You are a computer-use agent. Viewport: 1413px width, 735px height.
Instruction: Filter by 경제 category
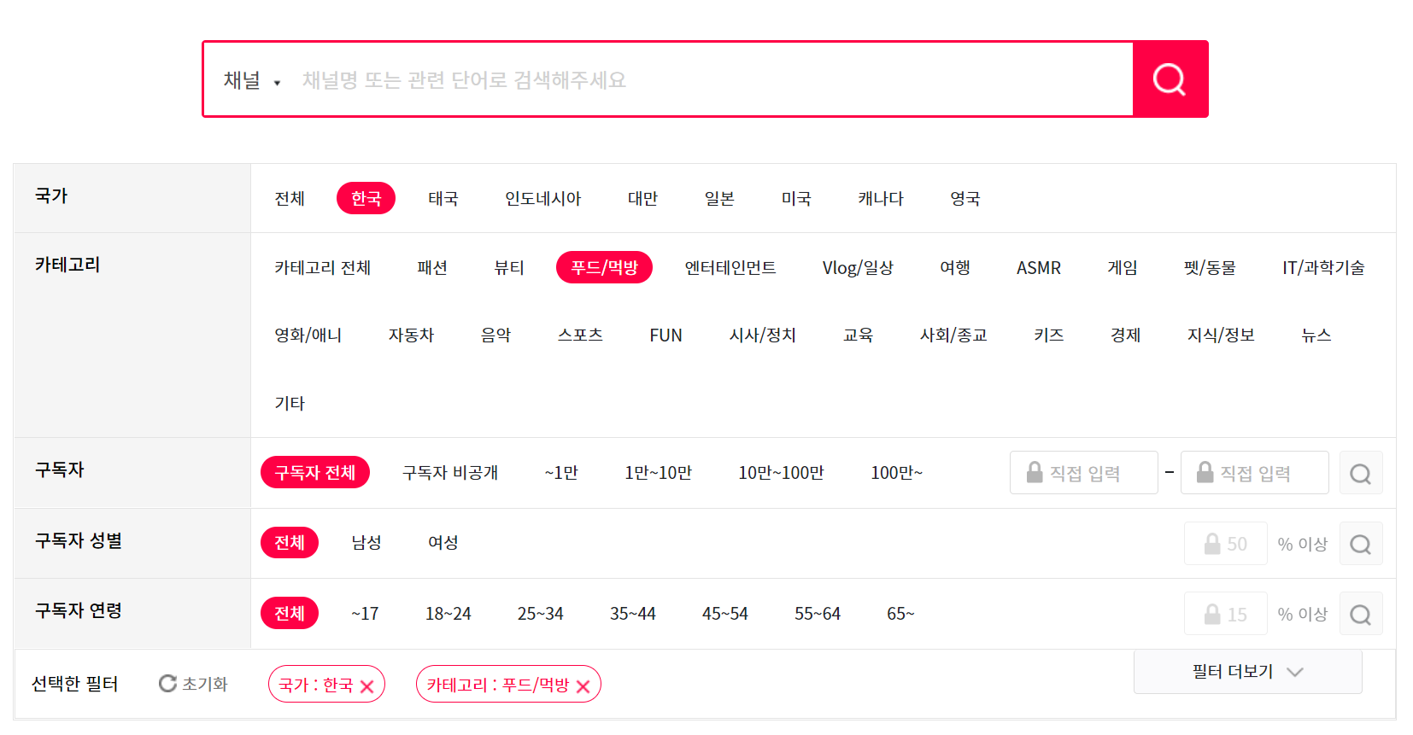[x=1126, y=335]
